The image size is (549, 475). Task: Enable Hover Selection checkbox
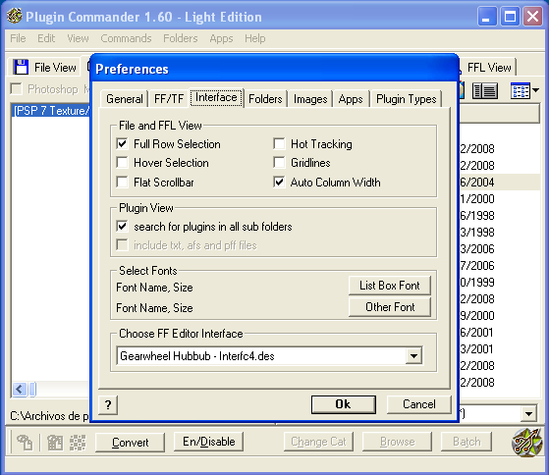click(x=122, y=163)
